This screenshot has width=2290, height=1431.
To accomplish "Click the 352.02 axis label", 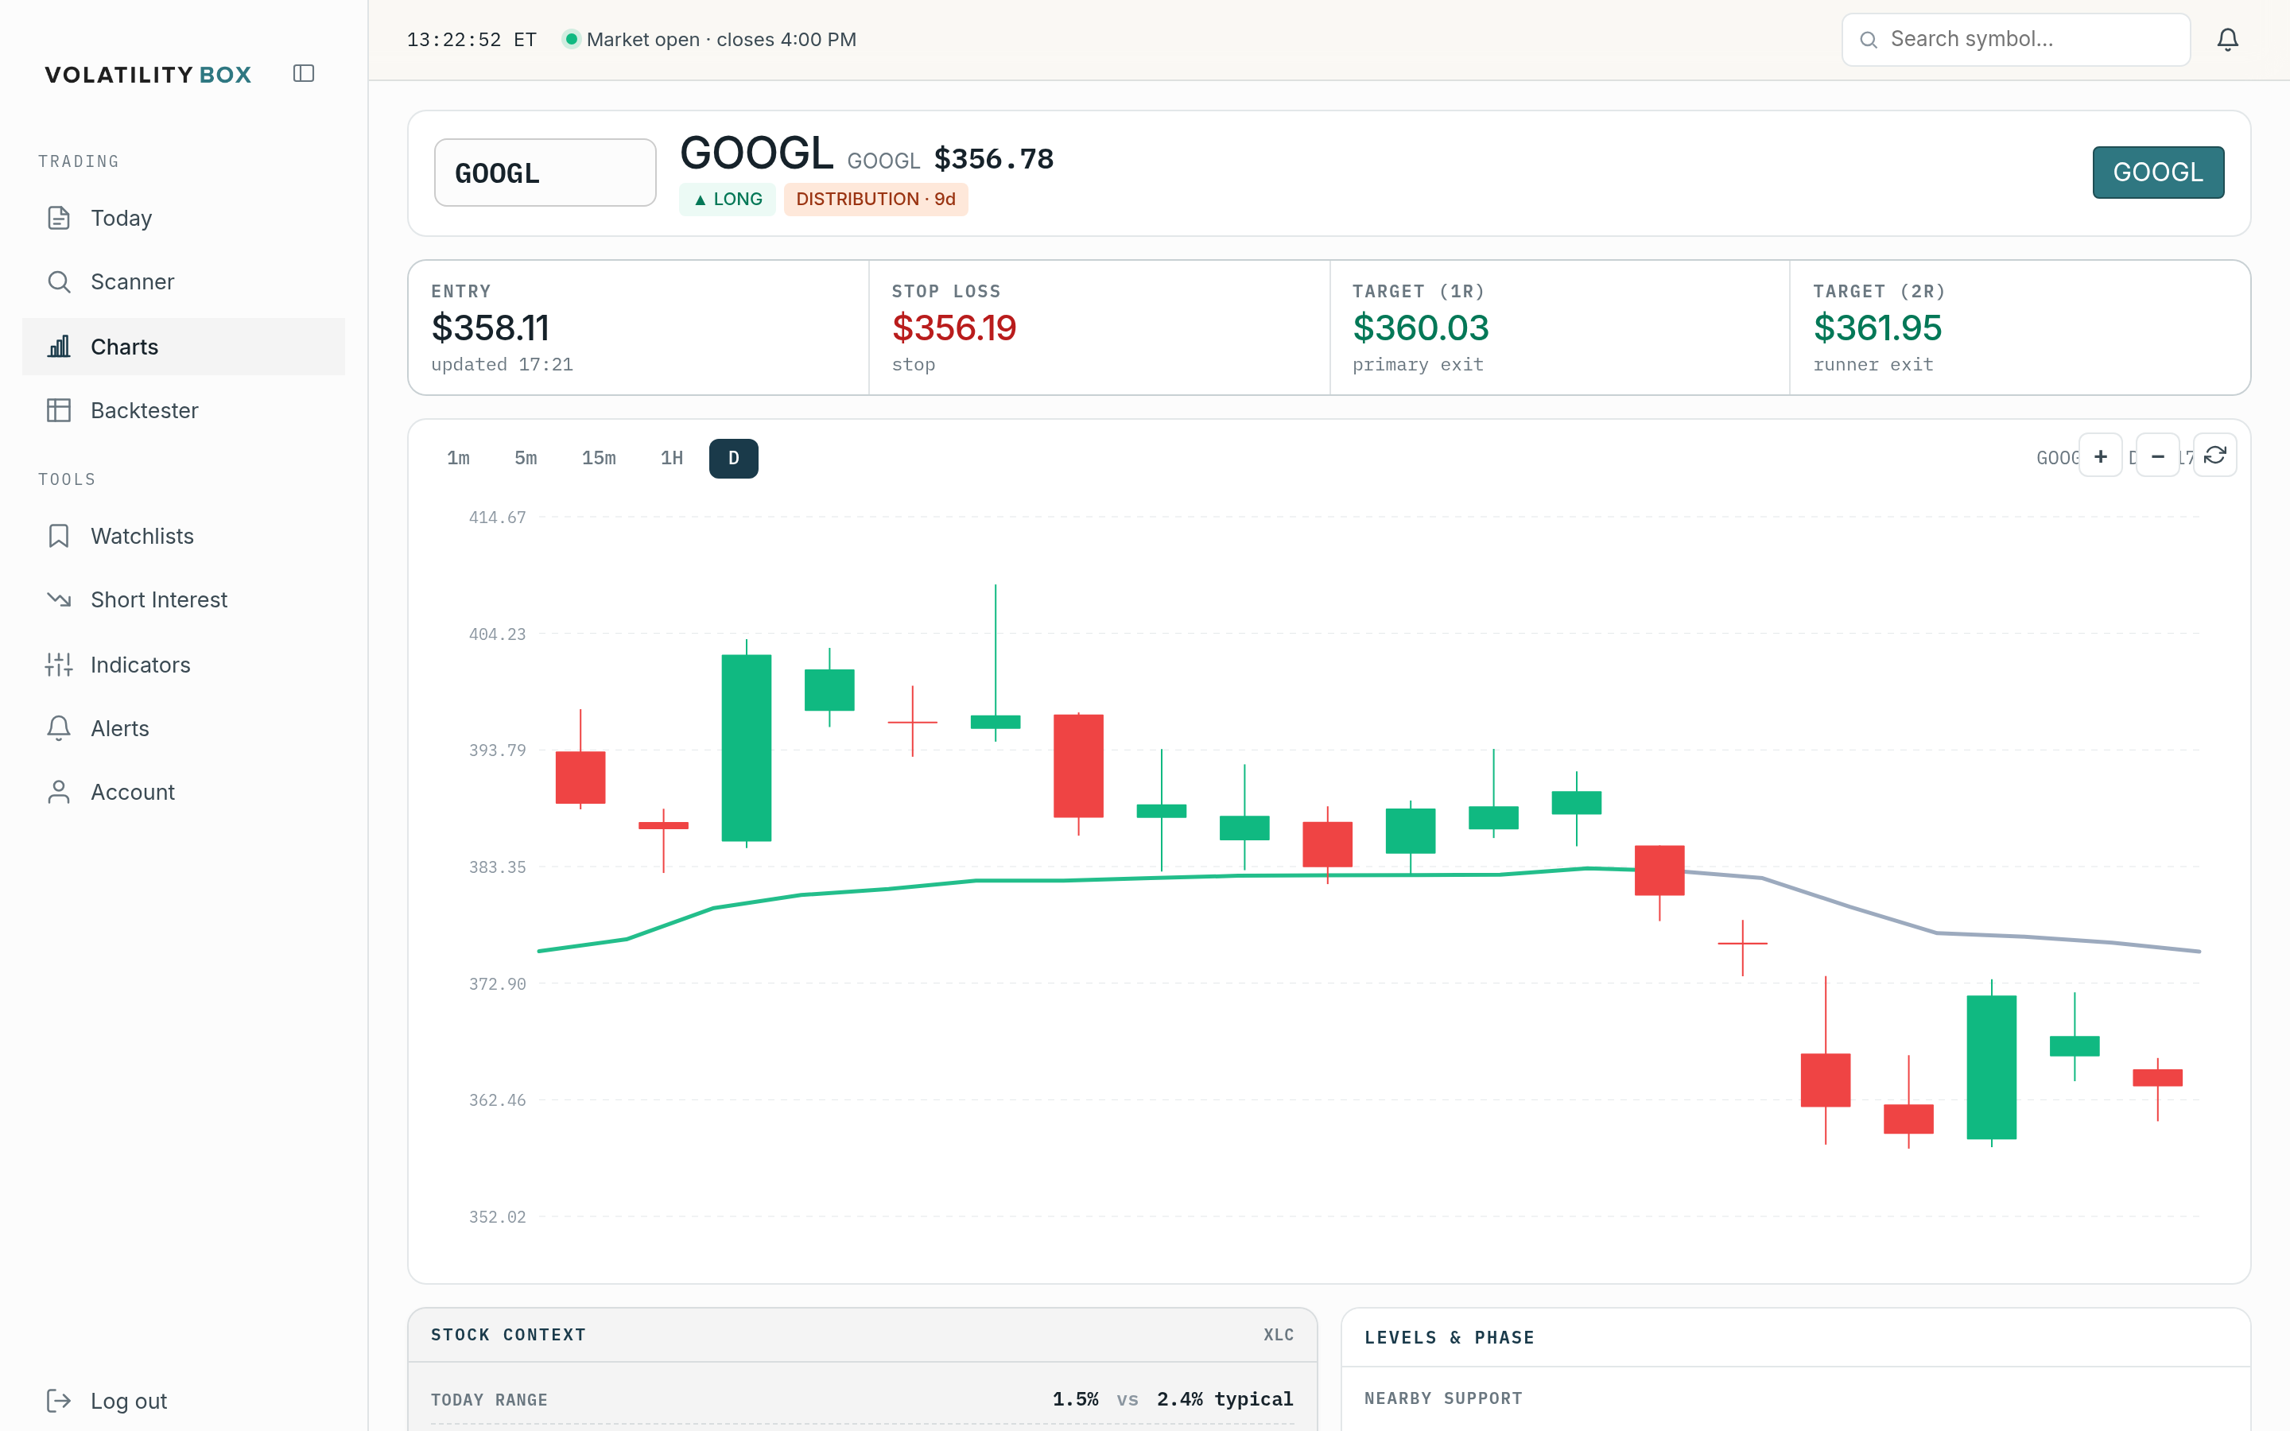I will click(x=497, y=1216).
